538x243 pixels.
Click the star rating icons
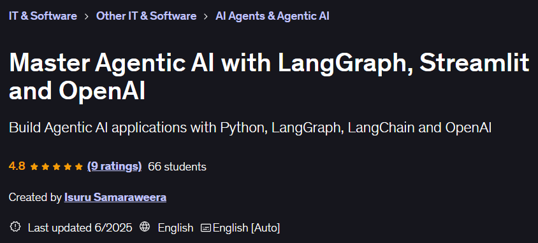57,167
